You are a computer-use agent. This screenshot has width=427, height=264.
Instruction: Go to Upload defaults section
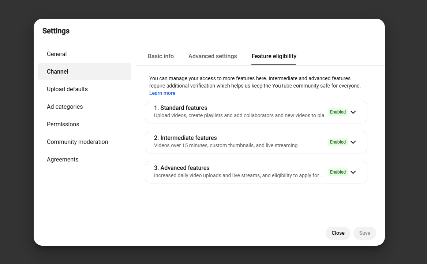[85, 89]
